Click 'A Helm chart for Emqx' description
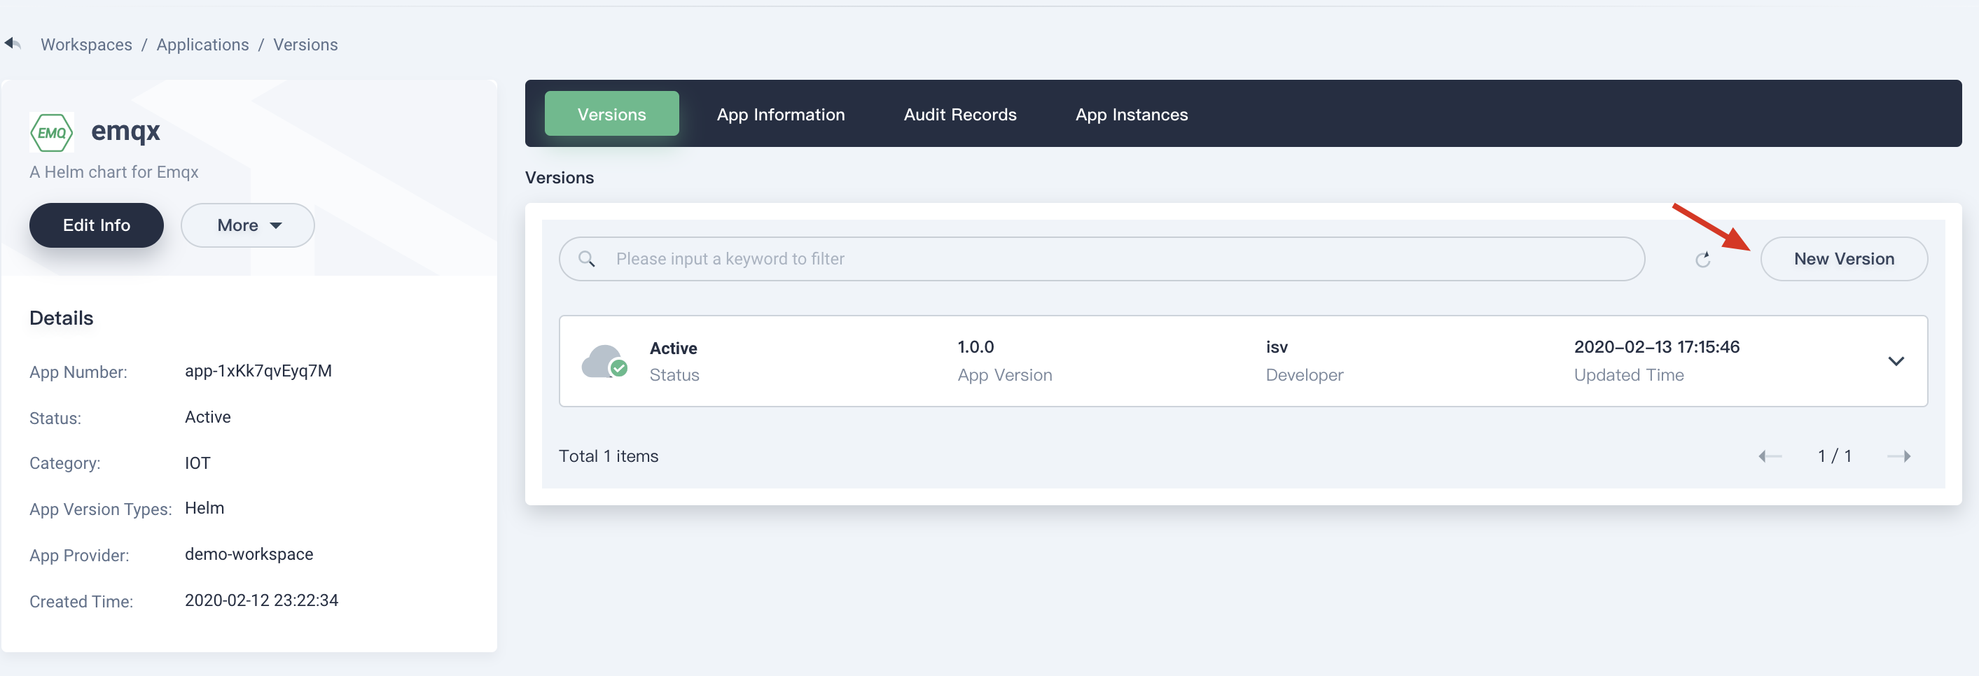 113,172
